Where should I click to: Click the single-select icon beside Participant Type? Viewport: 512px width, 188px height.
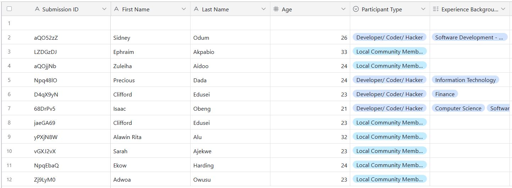tap(356, 9)
